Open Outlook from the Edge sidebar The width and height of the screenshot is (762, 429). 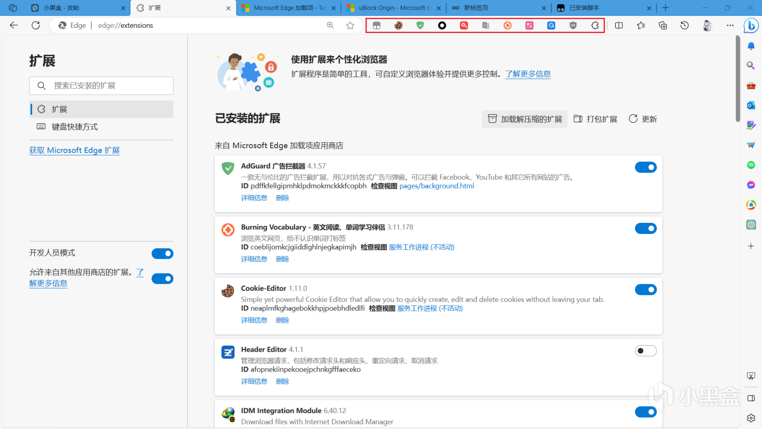(751, 105)
